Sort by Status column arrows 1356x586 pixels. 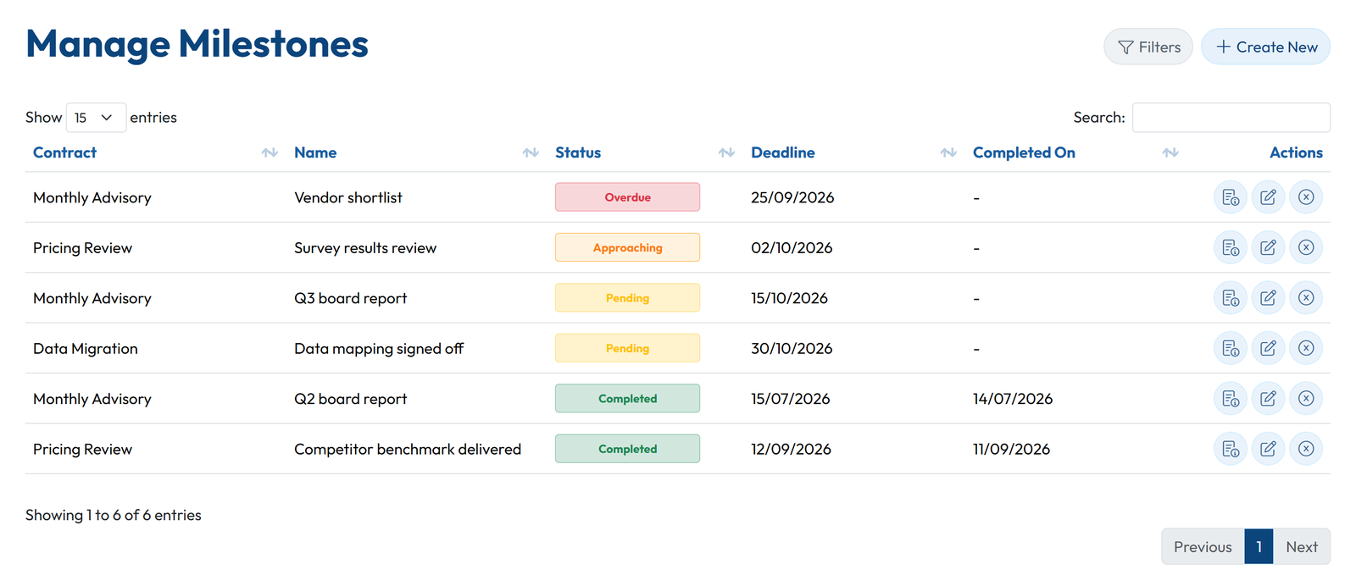(726, 152)
